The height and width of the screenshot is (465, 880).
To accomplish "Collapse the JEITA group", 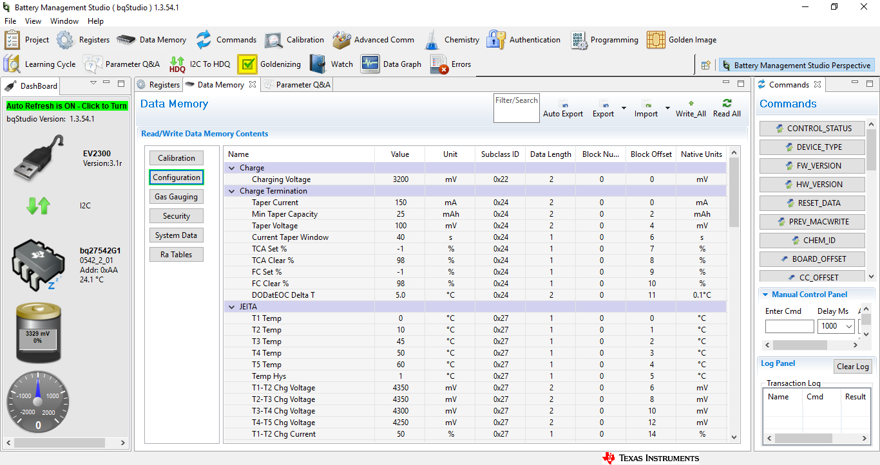I will (x=232, y=307).
